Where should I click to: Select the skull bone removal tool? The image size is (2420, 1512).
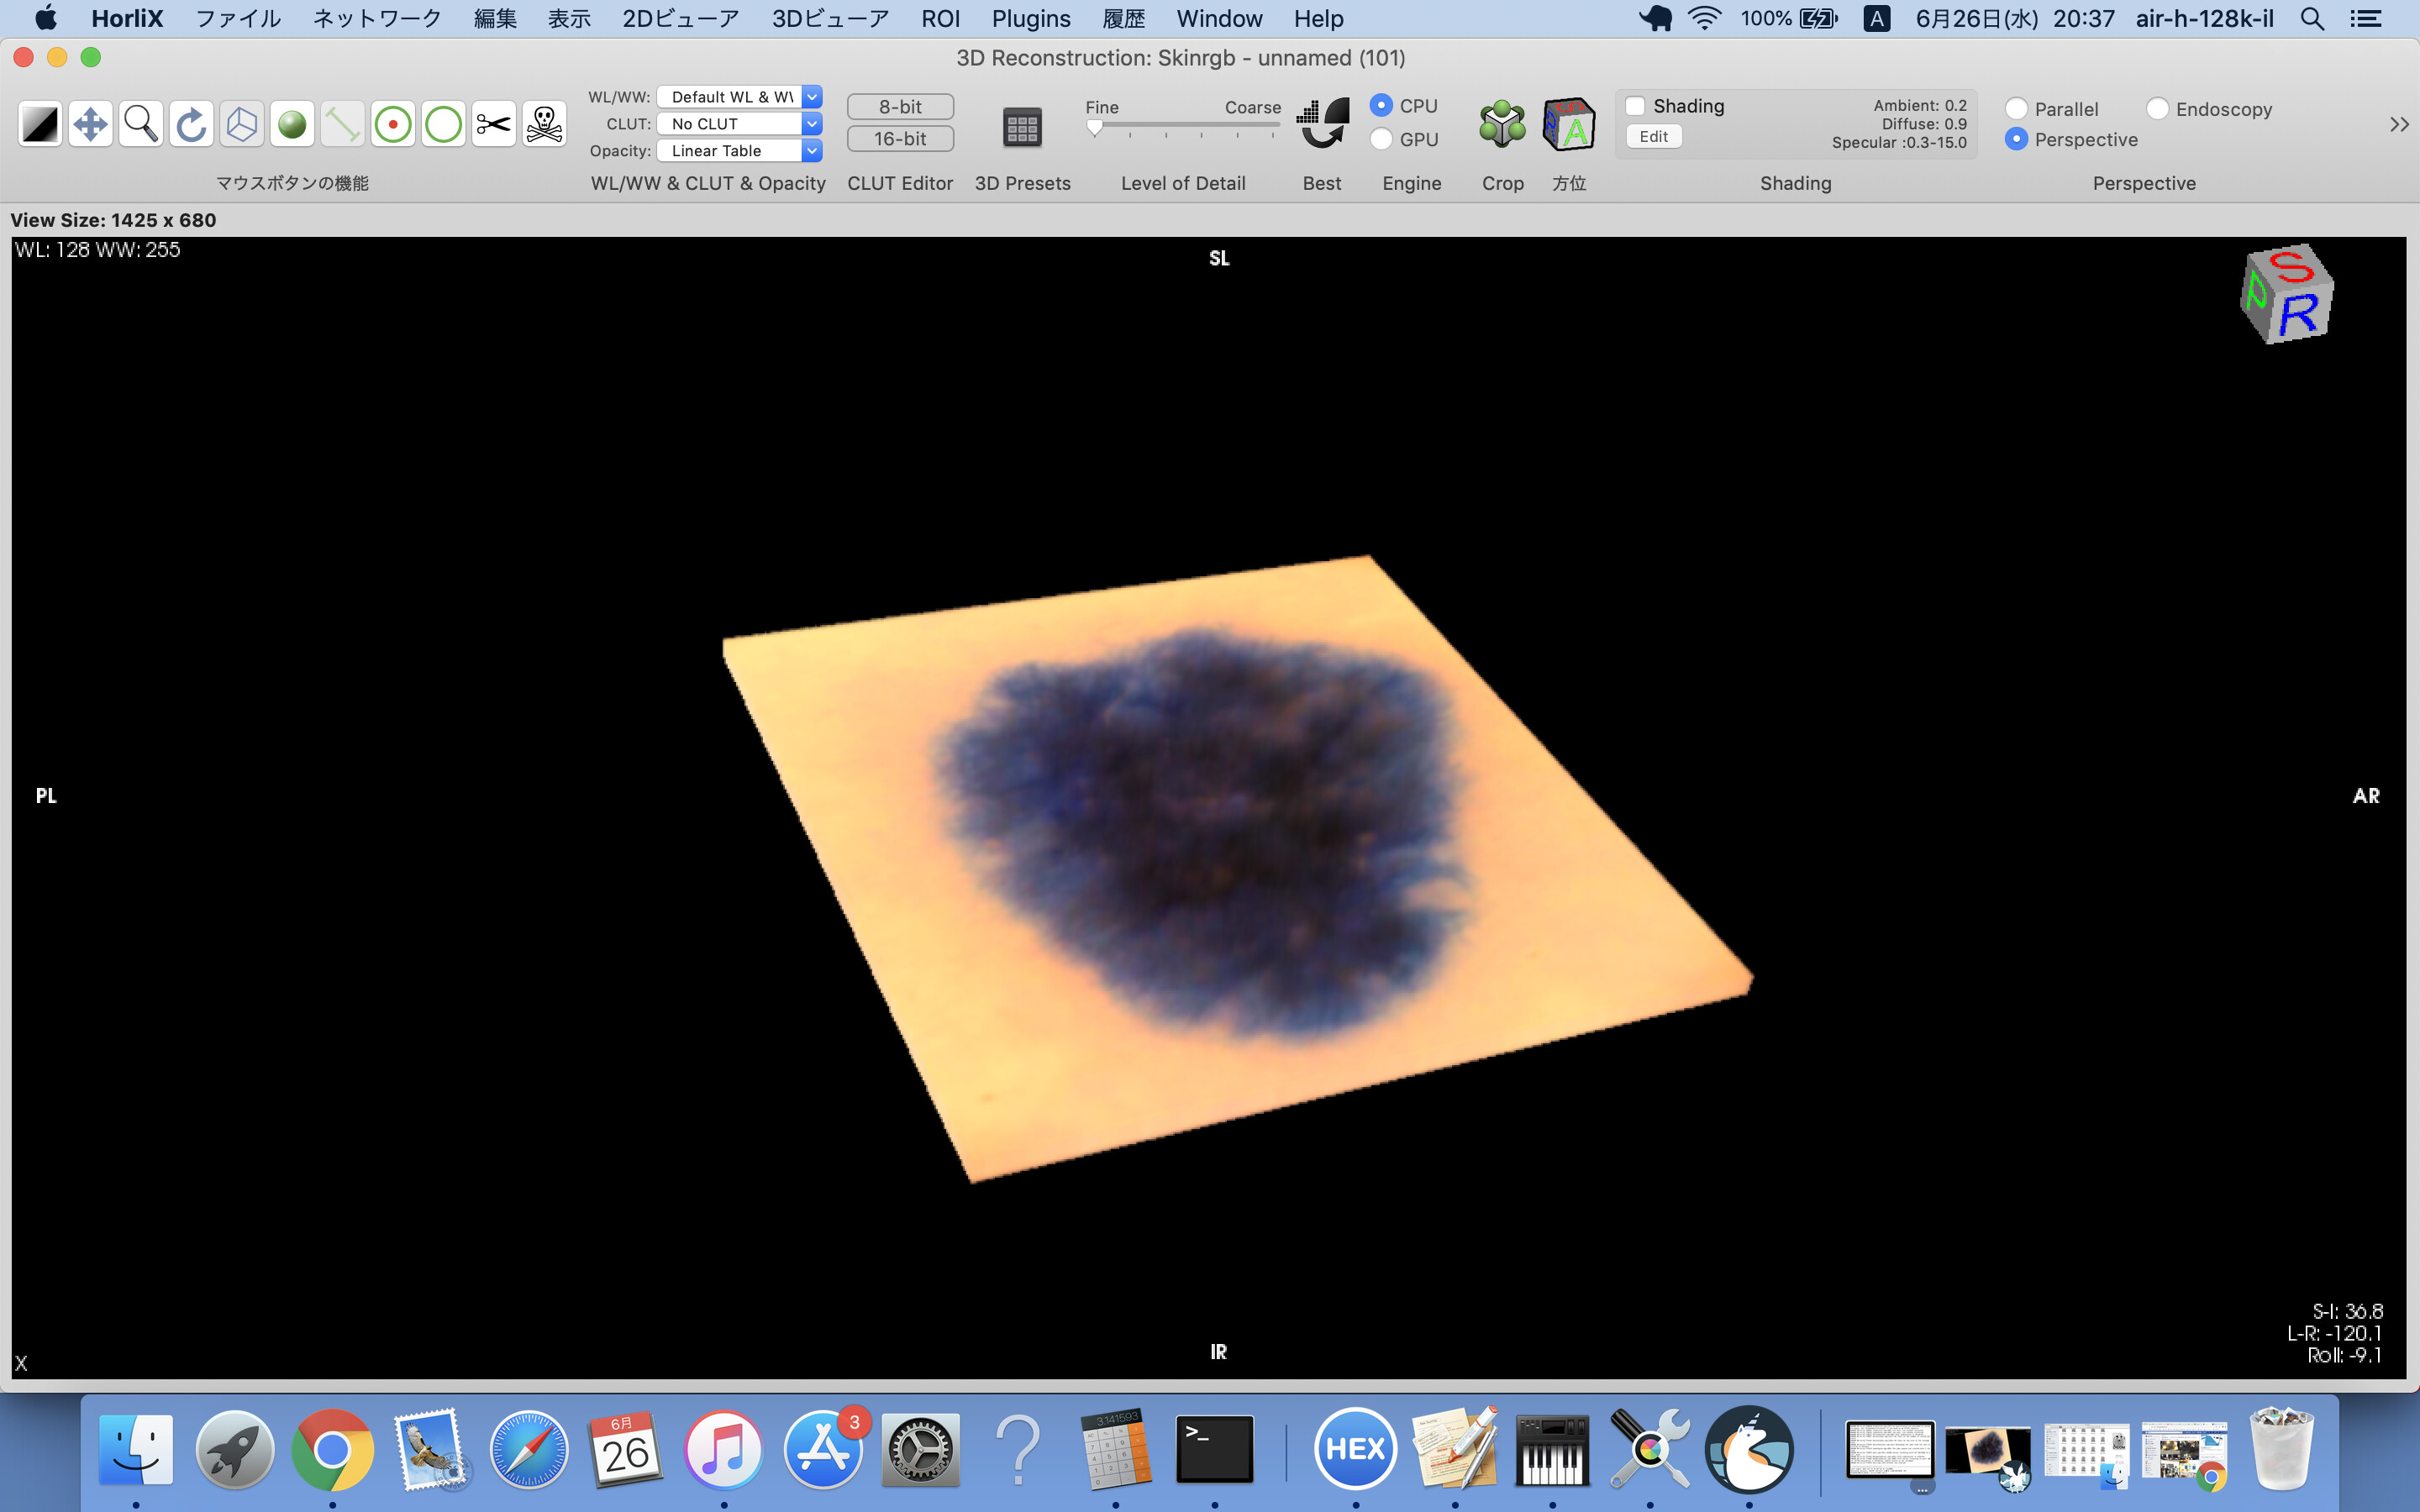(x=544, y=125)
